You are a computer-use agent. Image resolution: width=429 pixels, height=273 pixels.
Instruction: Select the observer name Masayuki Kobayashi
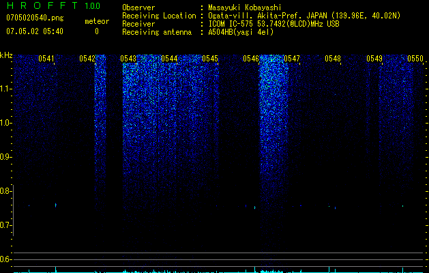pos(245,8)
